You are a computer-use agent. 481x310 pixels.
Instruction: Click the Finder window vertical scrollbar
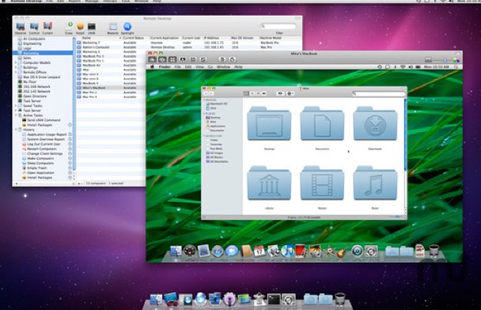pos(406,135)
